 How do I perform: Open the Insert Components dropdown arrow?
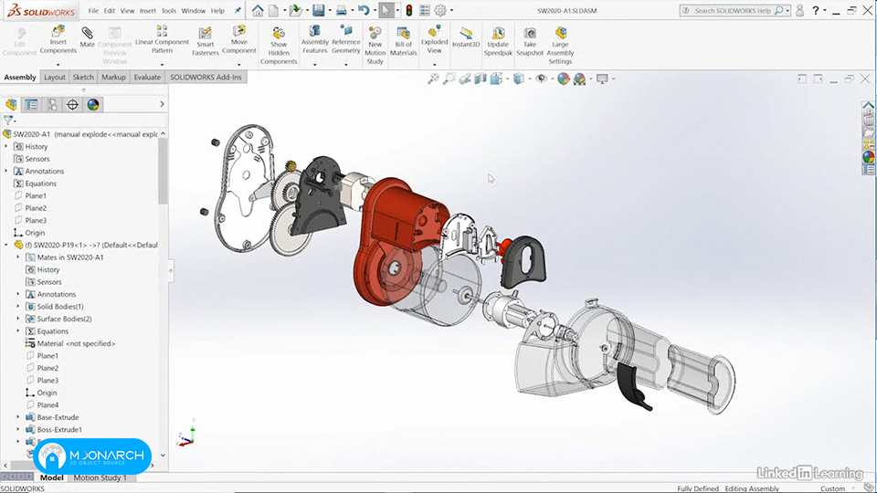pyautogui.click(x=58, y=64)
